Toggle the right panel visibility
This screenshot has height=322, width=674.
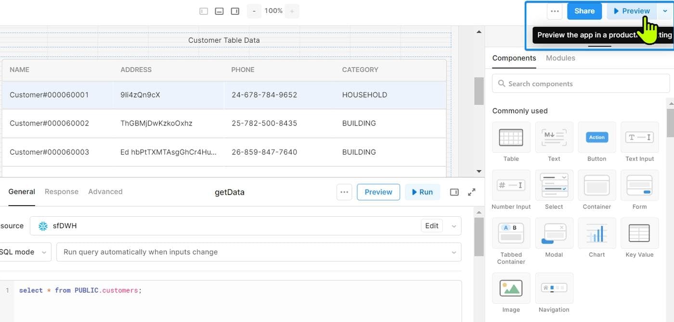(235, 11)
